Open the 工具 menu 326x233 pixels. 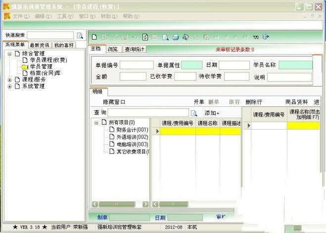(x=65, y=16)
